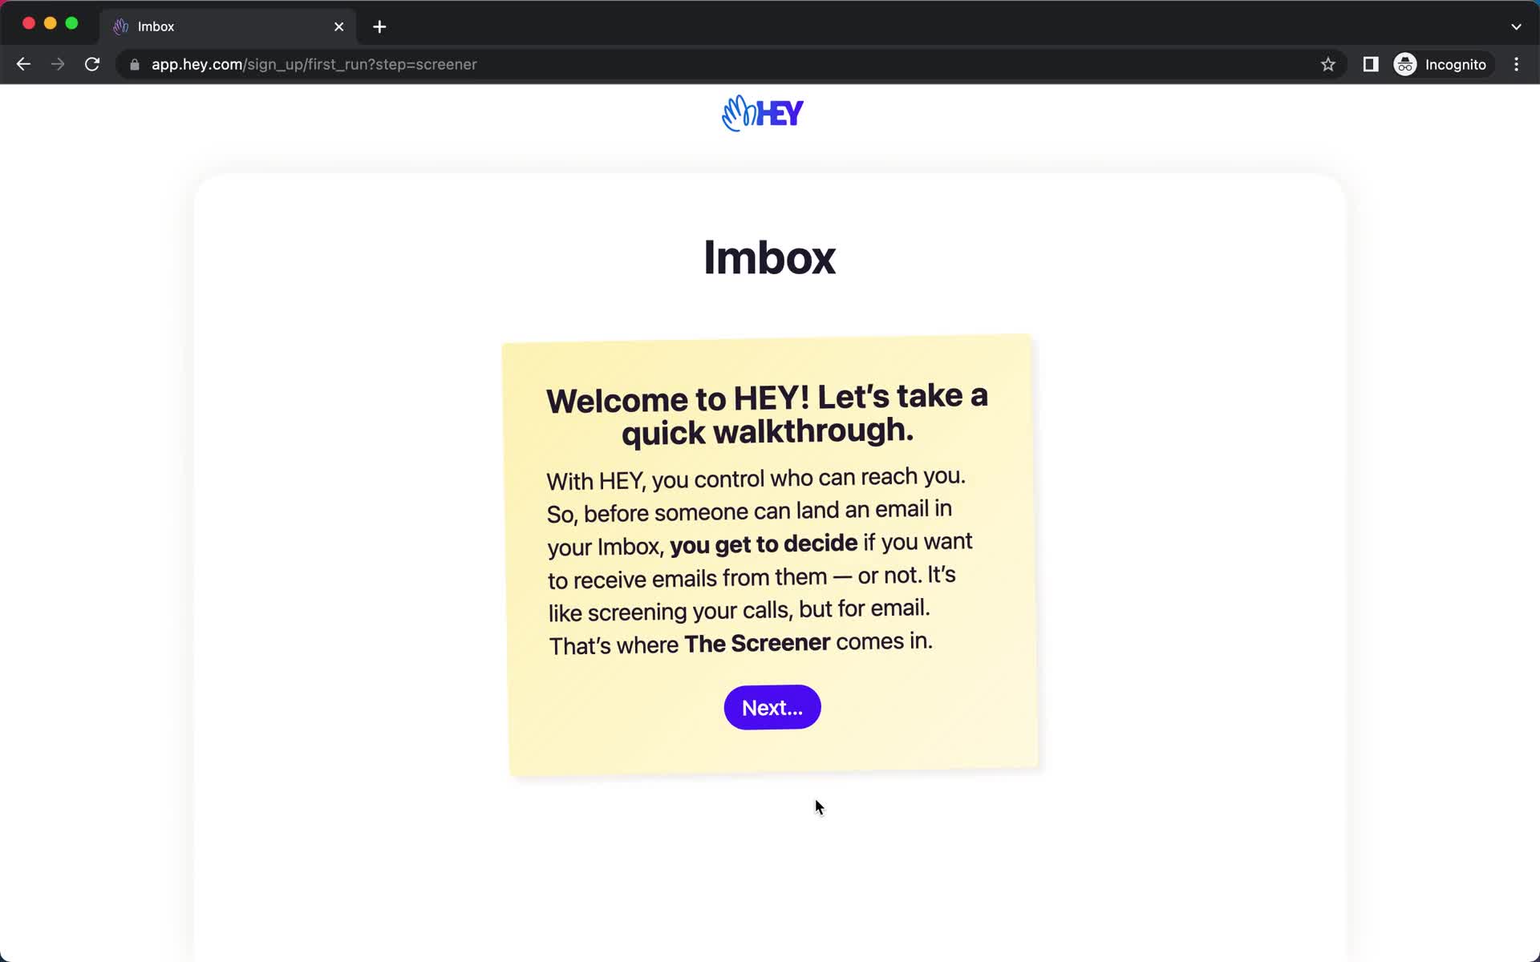Image resolution: width=1540 pixels, height=962 pixels.
Task: Click the bookmark star icon in address bar
Action: tap(1327, 64)
